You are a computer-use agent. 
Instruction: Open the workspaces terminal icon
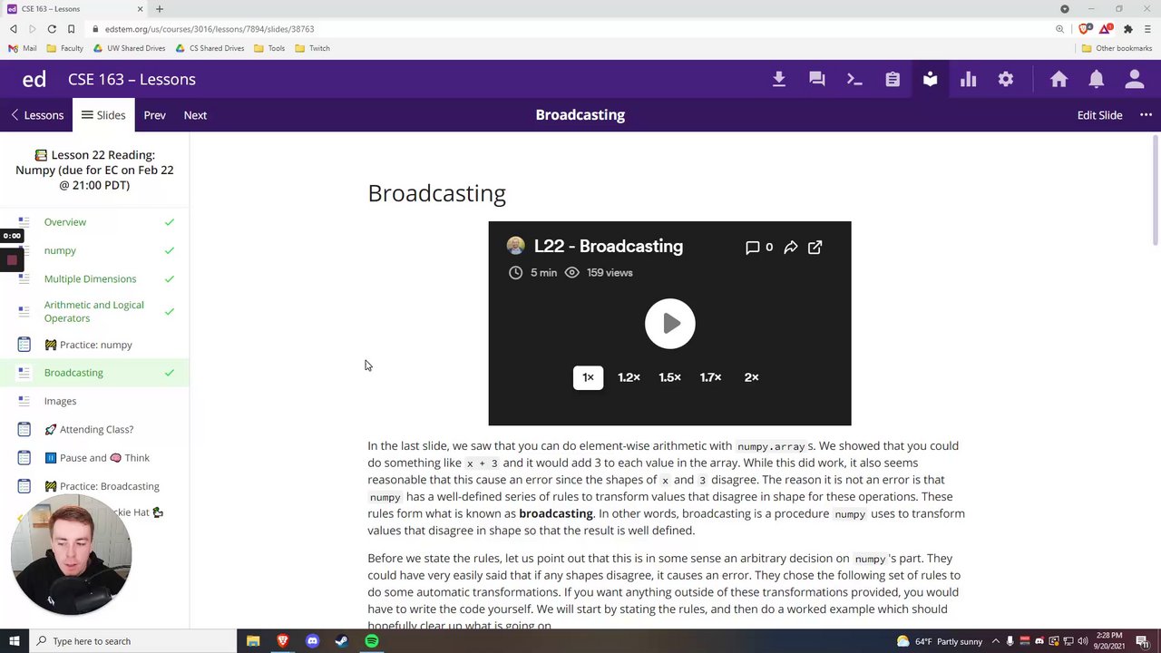[x=854, y=79]
